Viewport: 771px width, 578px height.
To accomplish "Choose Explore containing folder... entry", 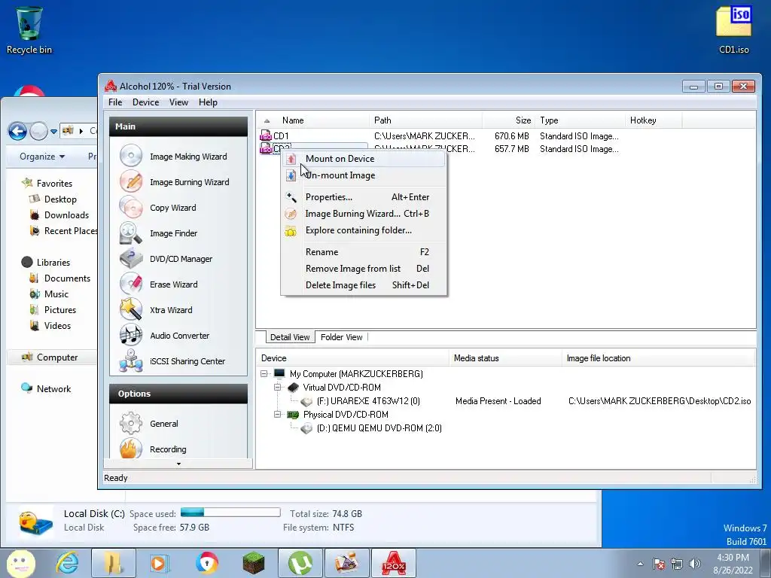I will point(364,230).
